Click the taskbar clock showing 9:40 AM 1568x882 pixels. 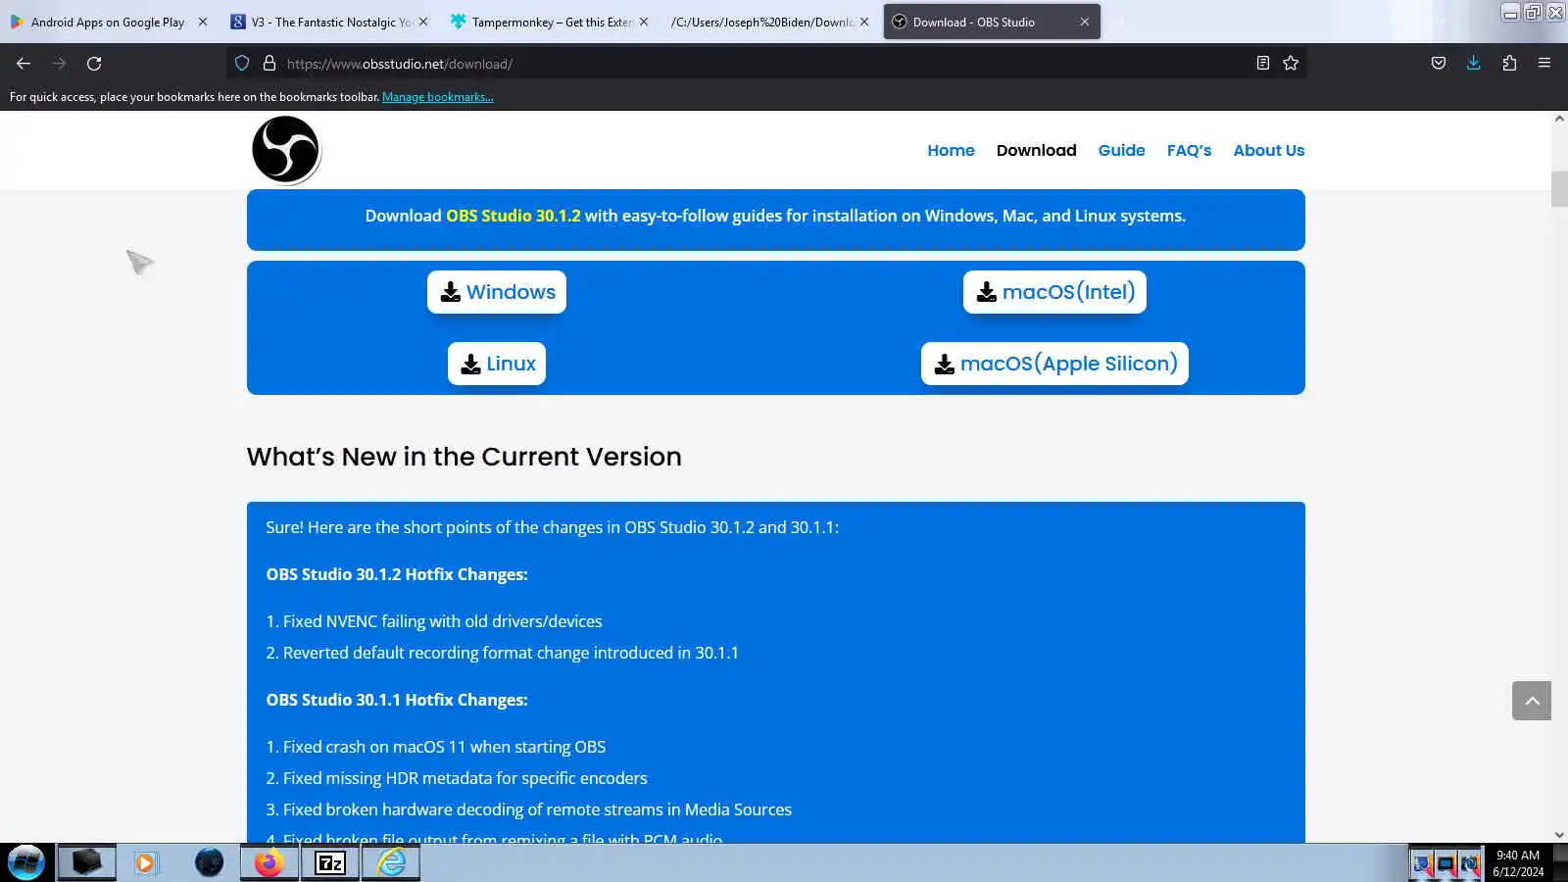[x=1518, y=863]
